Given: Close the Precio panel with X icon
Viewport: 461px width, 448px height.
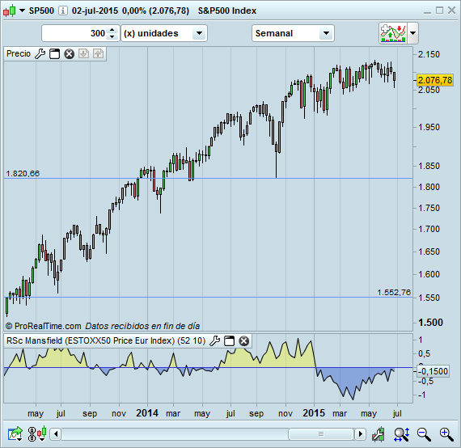Looking at the screenshot, I should point(69,54).
